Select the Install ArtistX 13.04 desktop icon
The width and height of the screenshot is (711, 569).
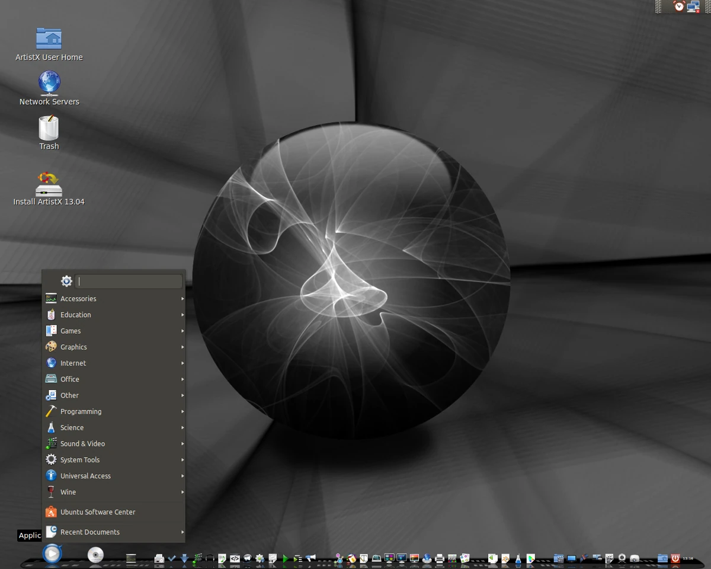49,187
